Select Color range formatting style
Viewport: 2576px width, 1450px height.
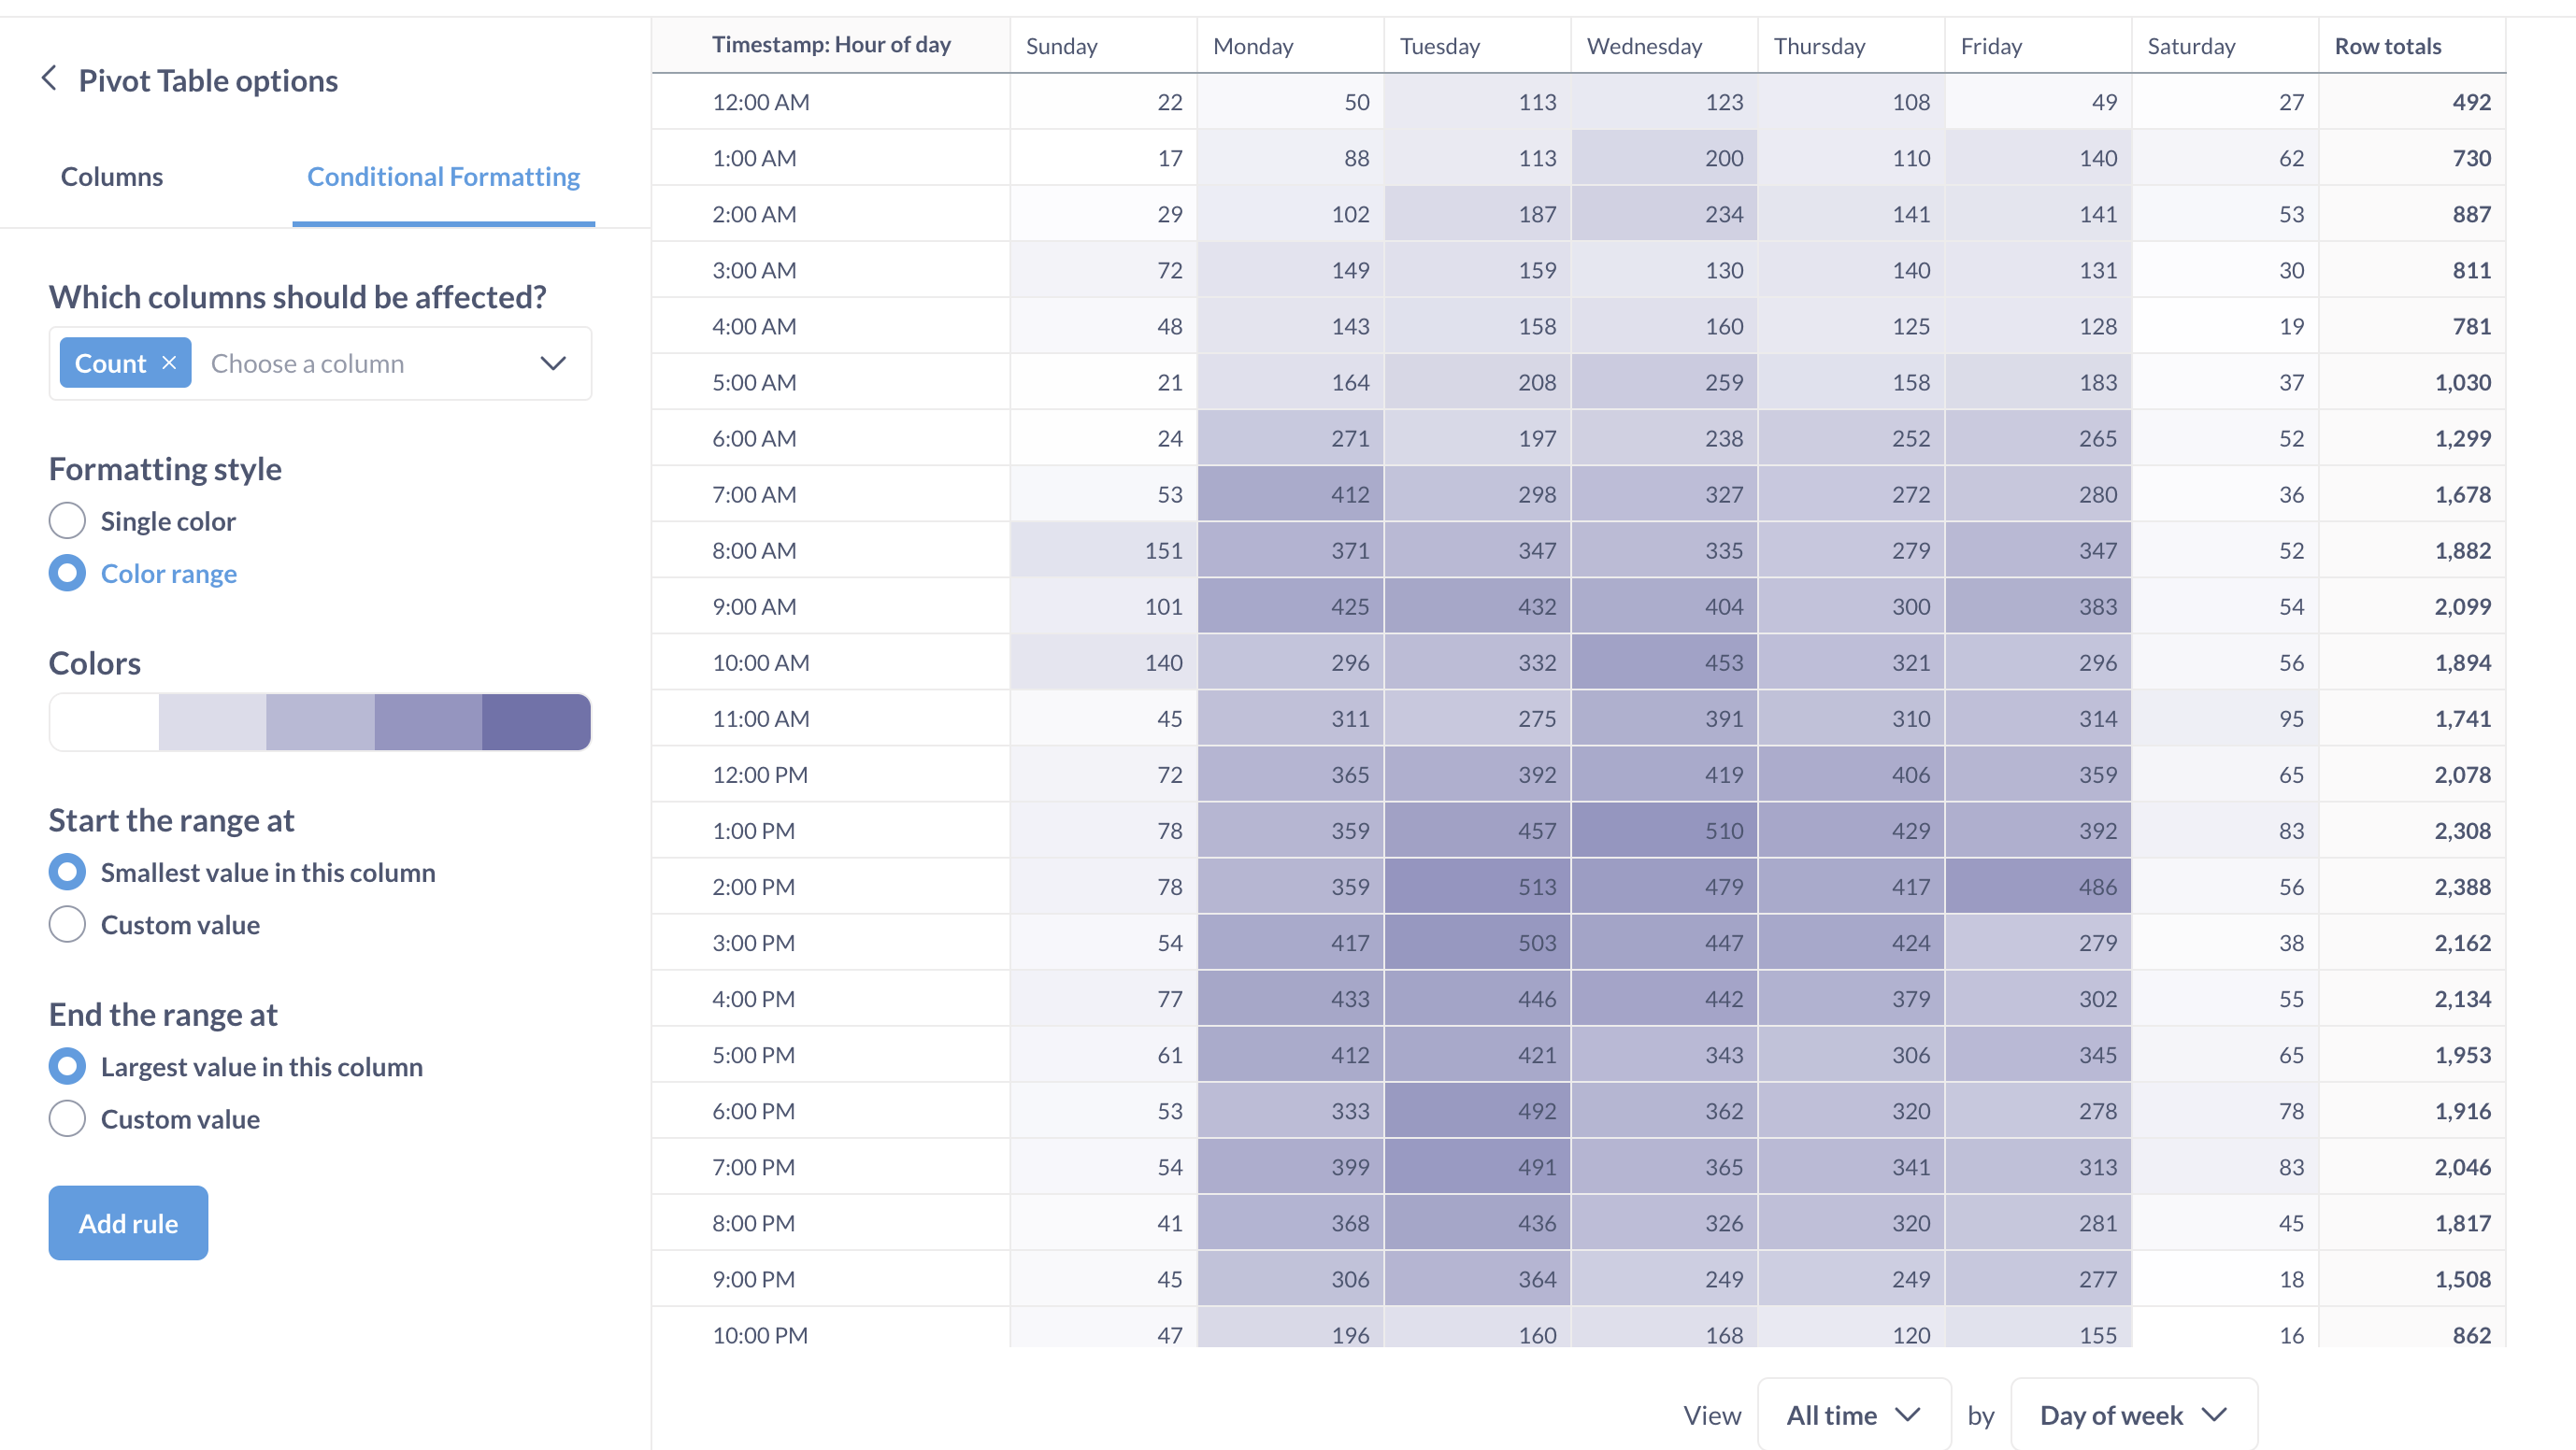coord(67,573)
